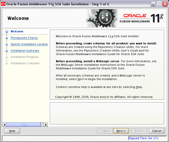The width and height of the screenshot is (169, 142).
Task: Click the Prerequisite Checks bullet icon
Action: coord(7,38)
